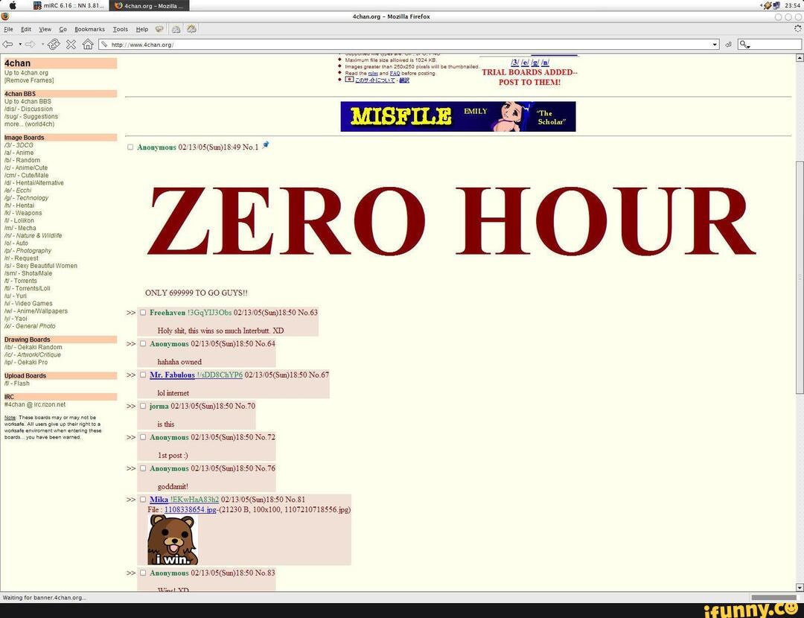Open the address bar URL history dropdown
Screen dimensions: 804x618
coord(715,45)
